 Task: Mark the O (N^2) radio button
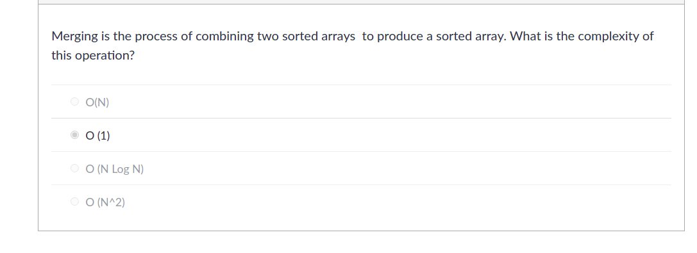click(x=74, y=202)
